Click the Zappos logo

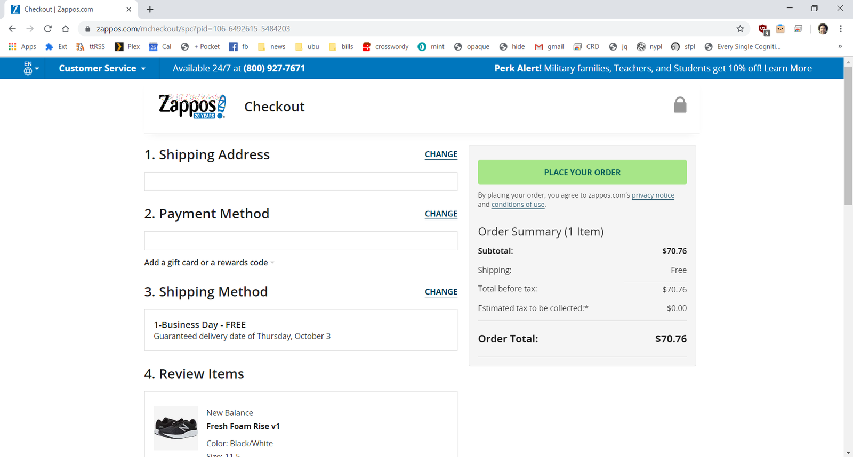coord(192,106)
